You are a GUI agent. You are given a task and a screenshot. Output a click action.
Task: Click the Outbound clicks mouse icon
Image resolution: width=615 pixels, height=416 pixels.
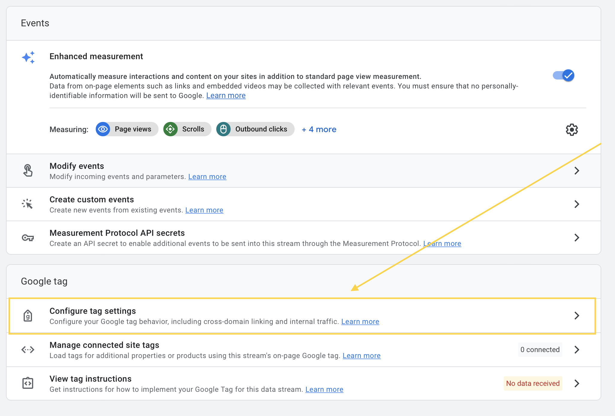pyautogui.click(x=223, y=129)
